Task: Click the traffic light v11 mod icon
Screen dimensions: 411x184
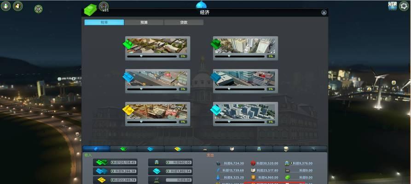Action: pyautogui.click(x=104, y=6)
